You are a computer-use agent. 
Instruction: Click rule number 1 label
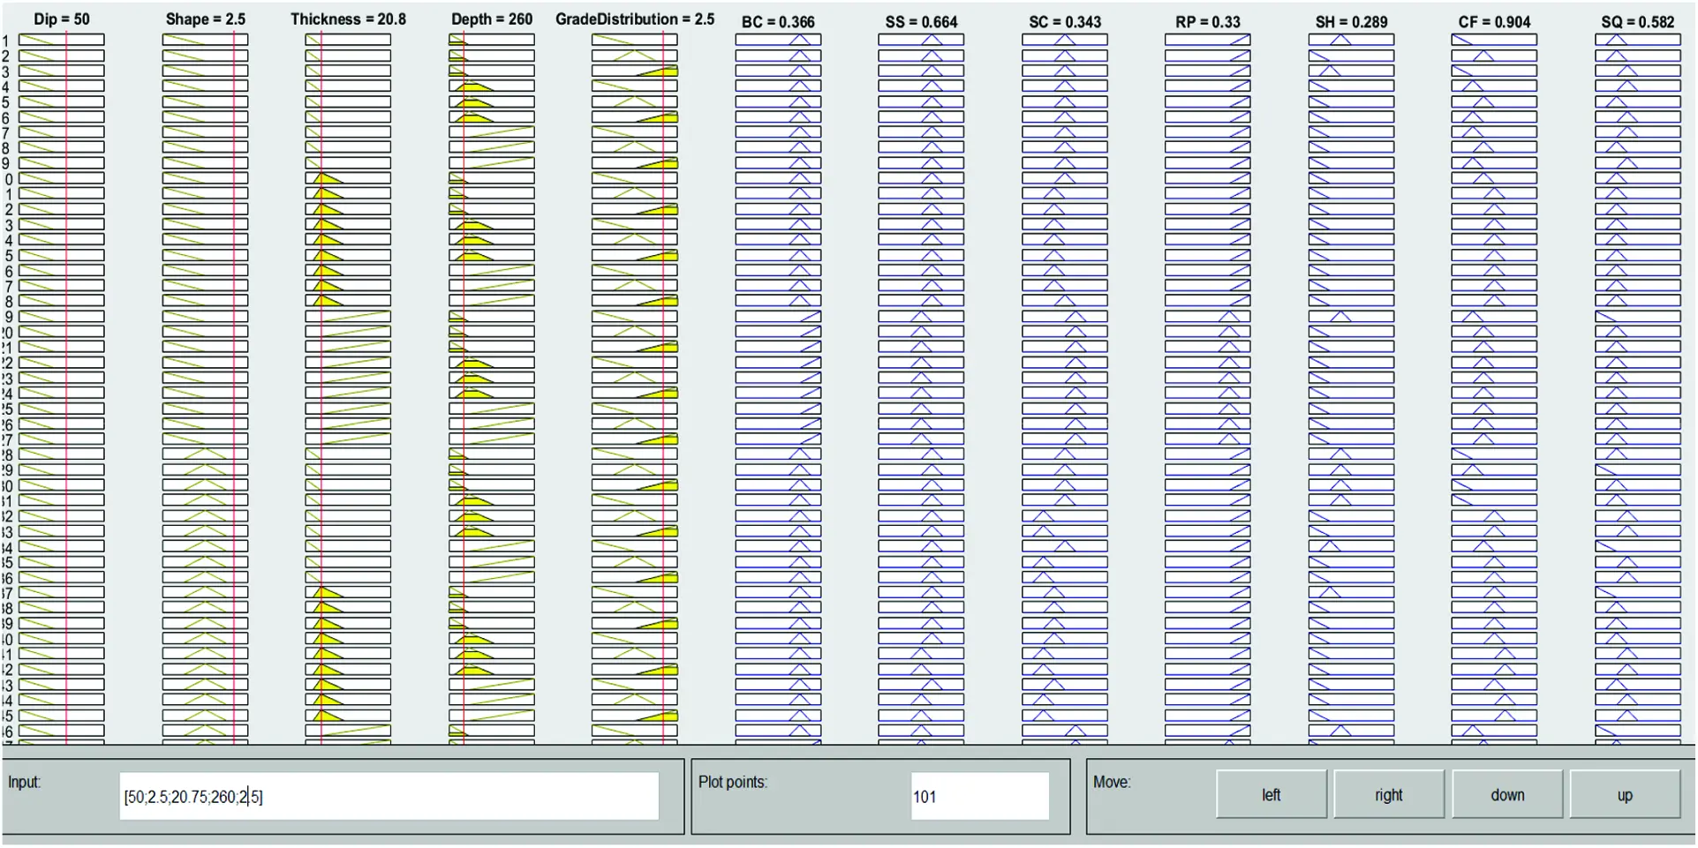point(4,39)
